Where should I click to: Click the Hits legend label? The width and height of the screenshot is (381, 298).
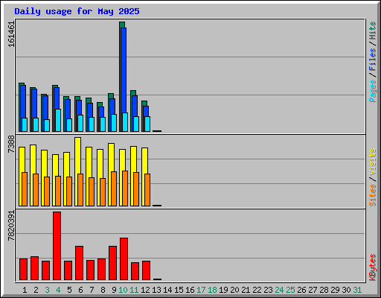tap(372, 31)
